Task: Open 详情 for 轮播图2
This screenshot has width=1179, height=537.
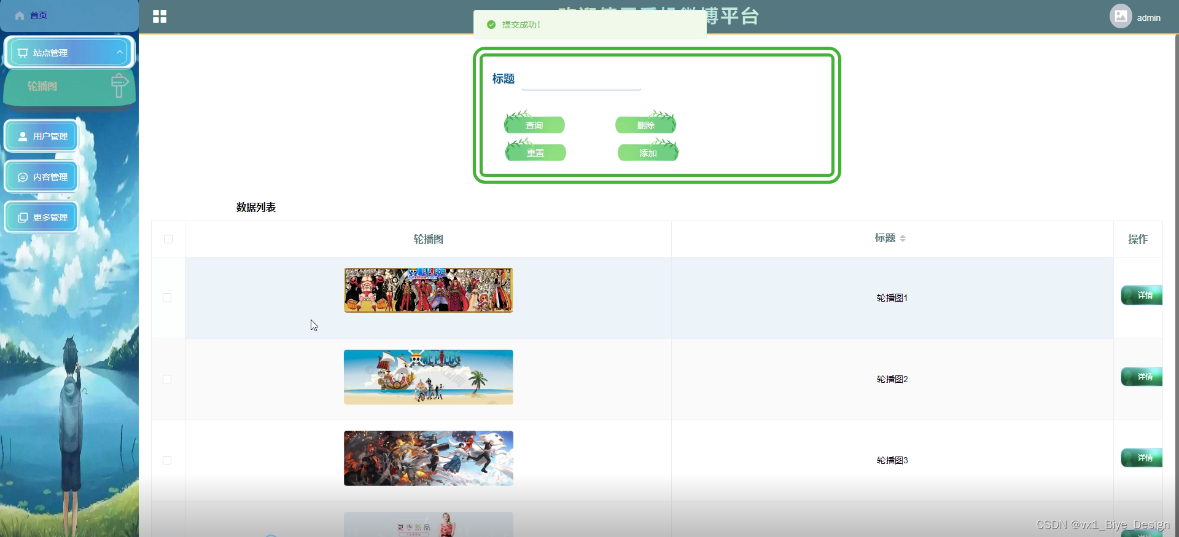Action: (1142, 377)
